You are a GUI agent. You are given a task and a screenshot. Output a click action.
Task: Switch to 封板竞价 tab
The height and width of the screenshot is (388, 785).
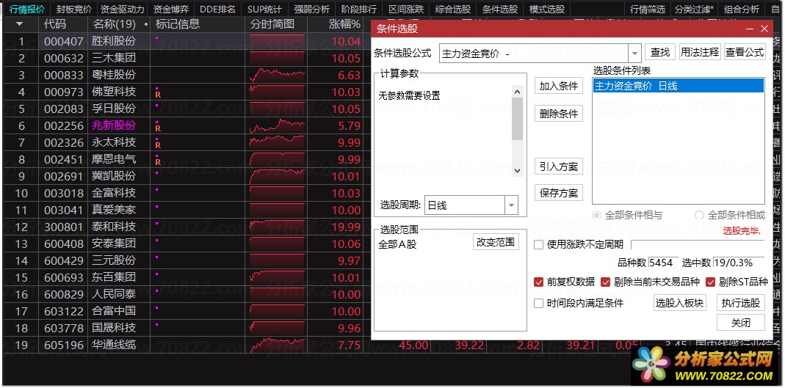point(74,9)
